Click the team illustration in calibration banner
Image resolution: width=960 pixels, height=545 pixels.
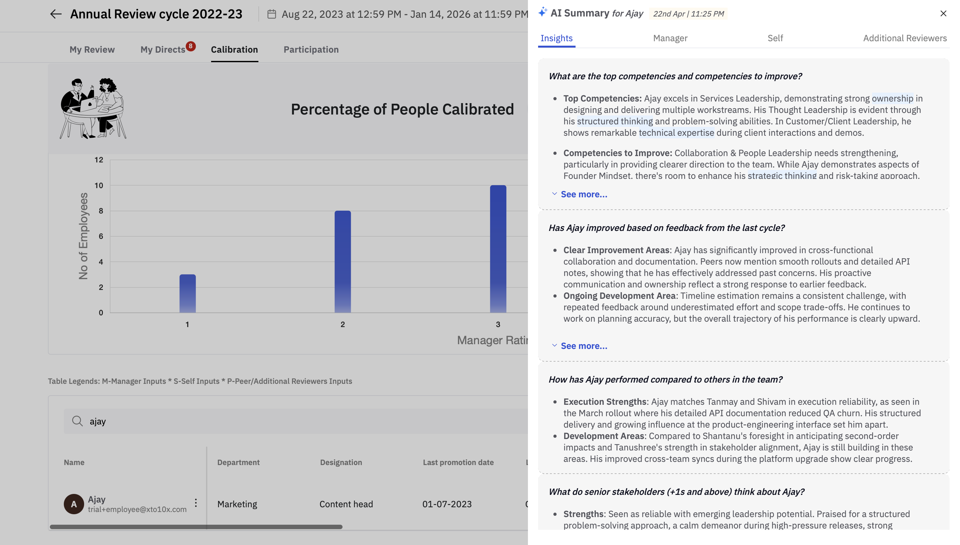pyautogui.click(x=93, y=108)
